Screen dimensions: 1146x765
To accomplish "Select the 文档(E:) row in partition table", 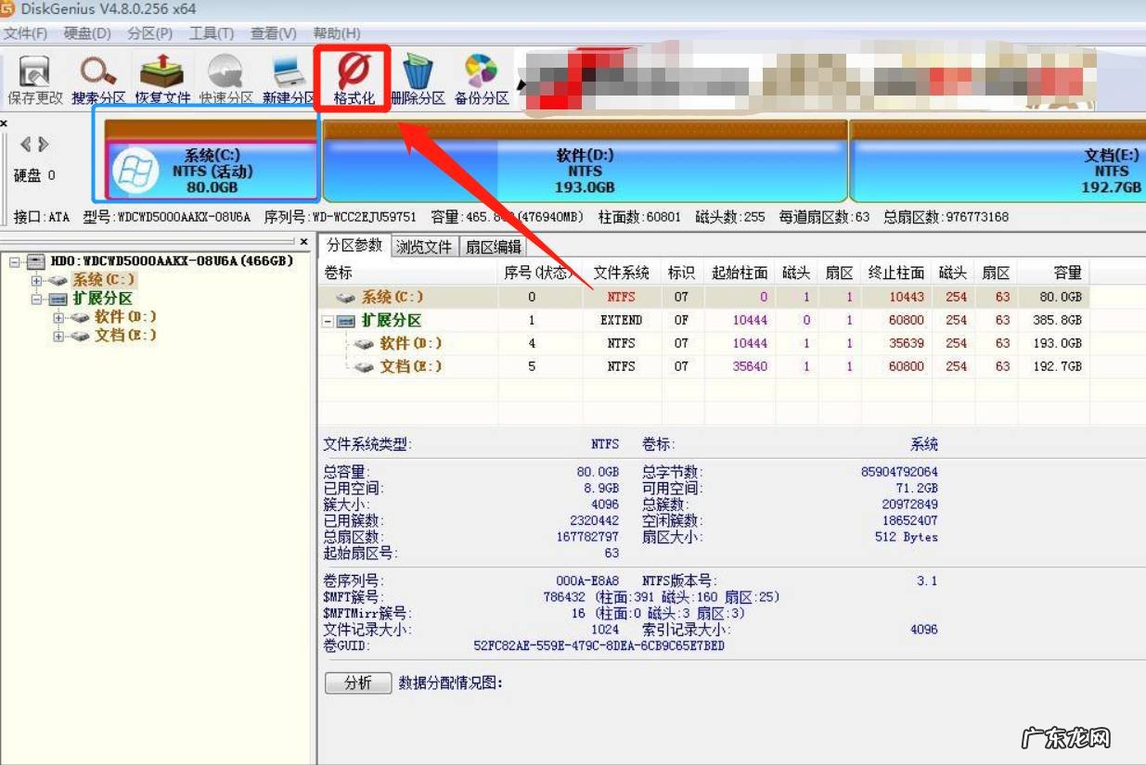I will point(410,366).
